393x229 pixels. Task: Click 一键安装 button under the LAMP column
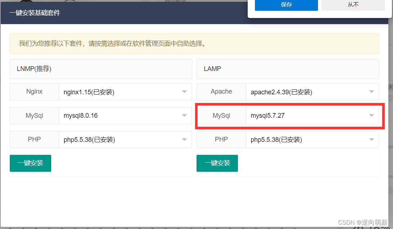(217, 163)
